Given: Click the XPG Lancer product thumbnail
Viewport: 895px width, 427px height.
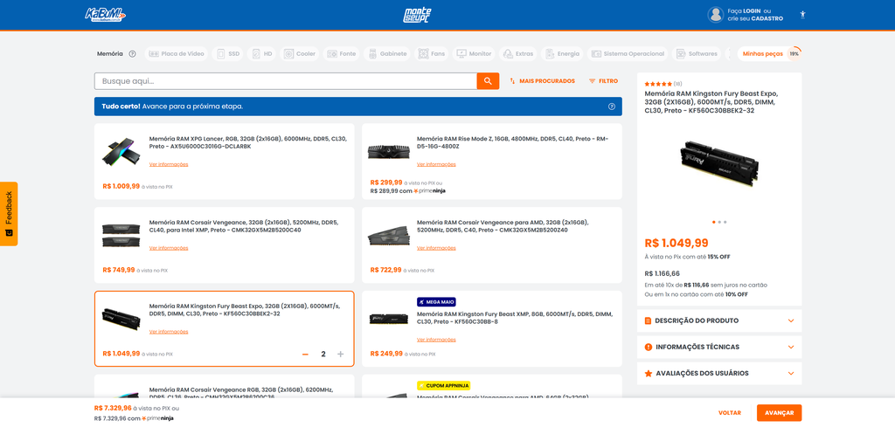Looking at the screenshot, I should [121, 151].
